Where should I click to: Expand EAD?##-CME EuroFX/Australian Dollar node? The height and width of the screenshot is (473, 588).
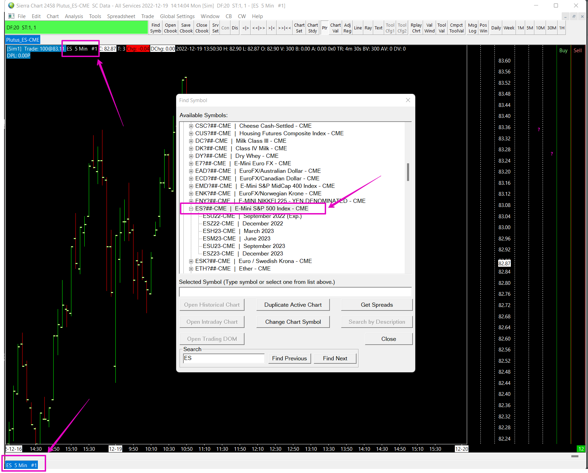pos(191,171)
